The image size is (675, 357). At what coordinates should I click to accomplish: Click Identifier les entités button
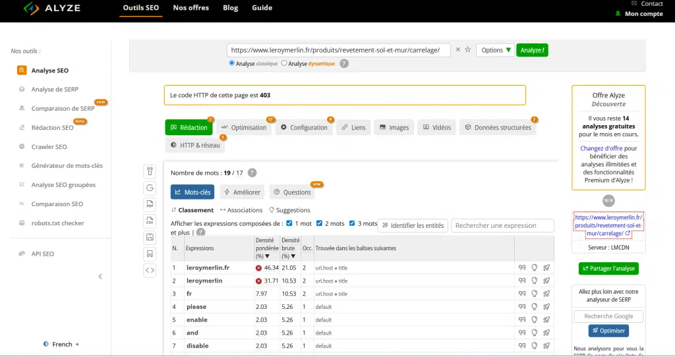tap(413, 225)
